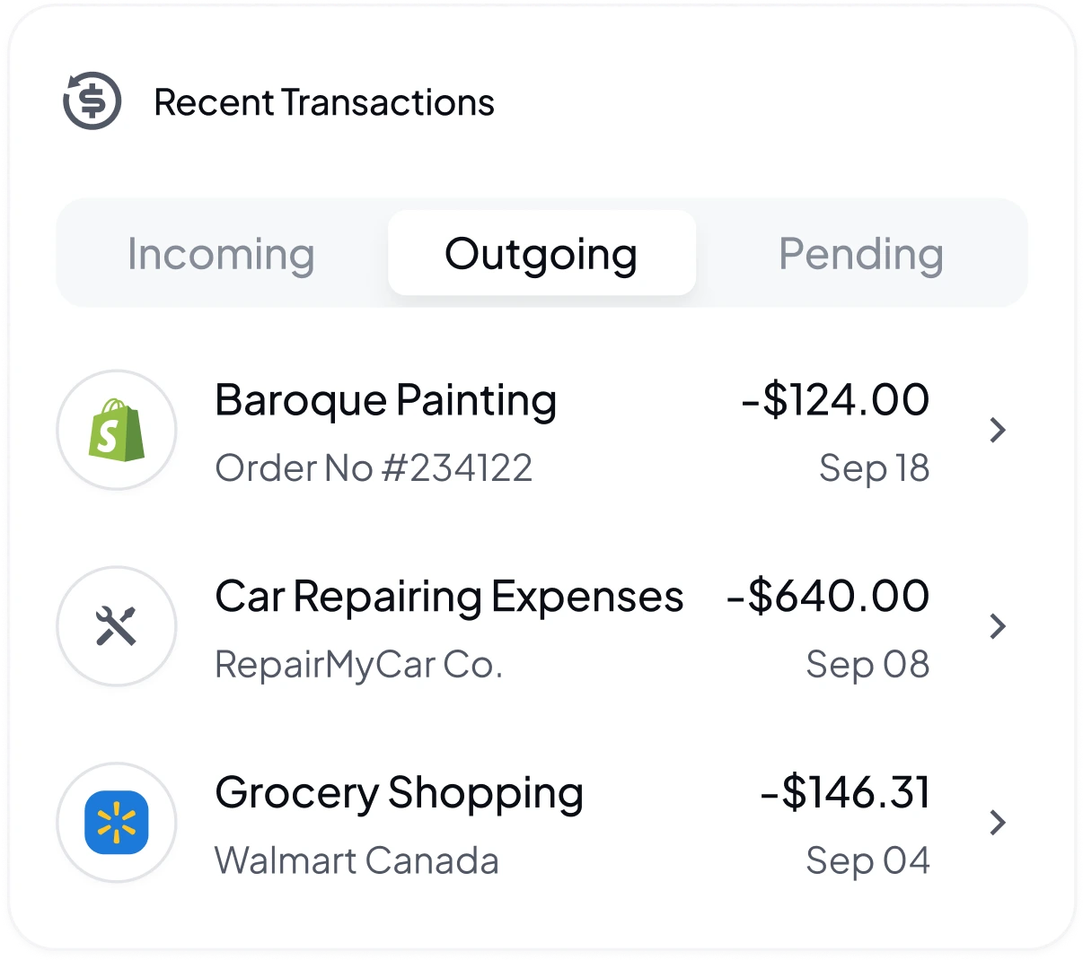Image resolution: width=1083 pixels, height=960 pixels.
Task: Expand the Grocery Shopping transaction chevron
Action: click(x=997, y=823)
